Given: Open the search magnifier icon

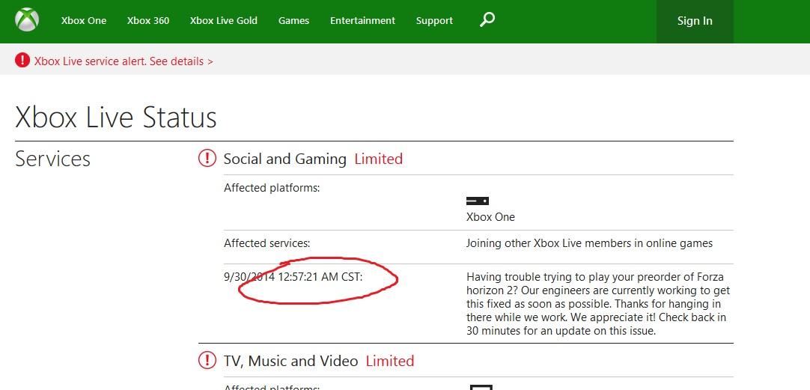Looking at the screenshot, I should [x=487, y=20].
